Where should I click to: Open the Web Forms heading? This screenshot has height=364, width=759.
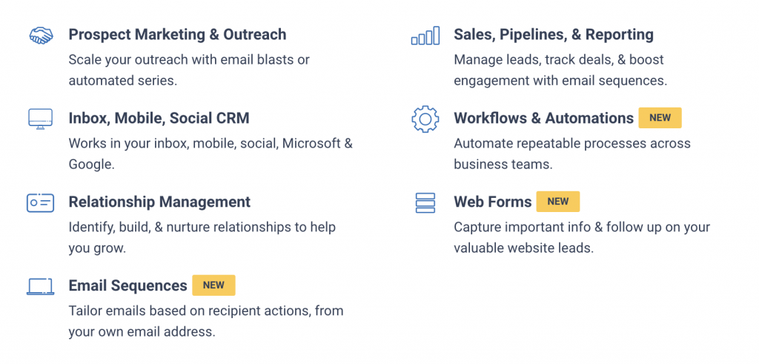click(x=492, y=202)
